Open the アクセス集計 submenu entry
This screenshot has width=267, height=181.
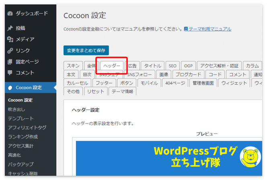(x=21, y=146)
